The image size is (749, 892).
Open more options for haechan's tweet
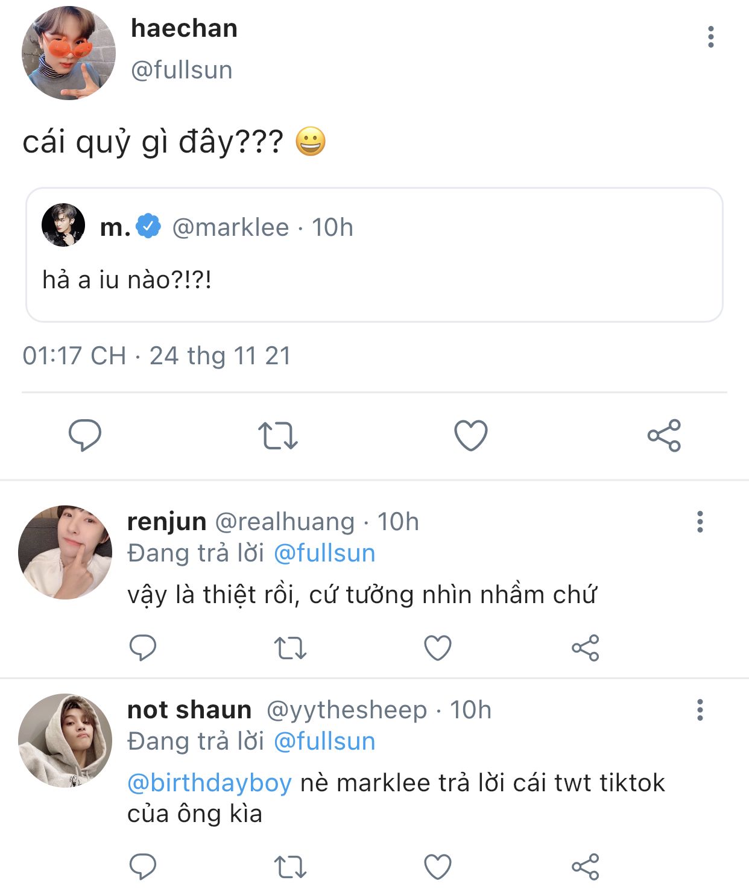click(x=711, y=37)
